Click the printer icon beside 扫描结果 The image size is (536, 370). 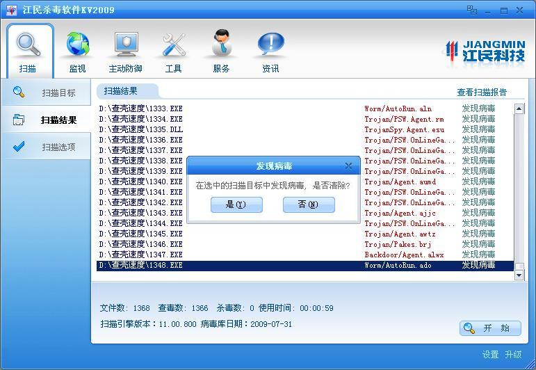click(x=19, y=120)
